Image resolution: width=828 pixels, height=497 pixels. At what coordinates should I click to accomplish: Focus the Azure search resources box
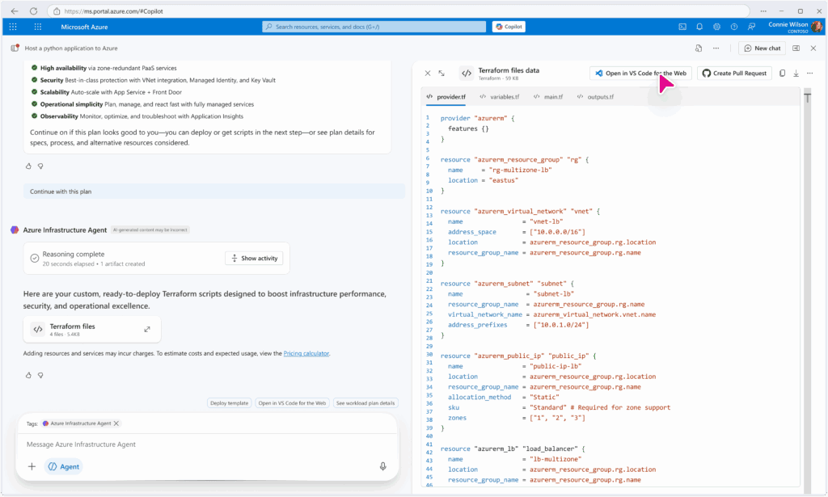click(x=374, y=27)
